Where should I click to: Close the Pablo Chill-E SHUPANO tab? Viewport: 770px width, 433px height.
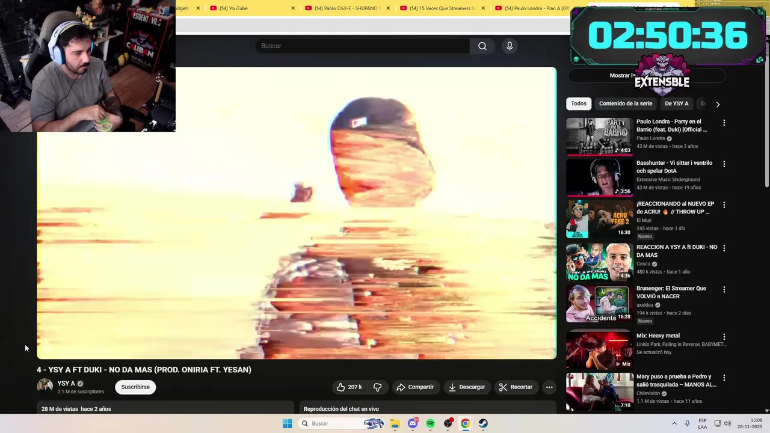point(388,8)
